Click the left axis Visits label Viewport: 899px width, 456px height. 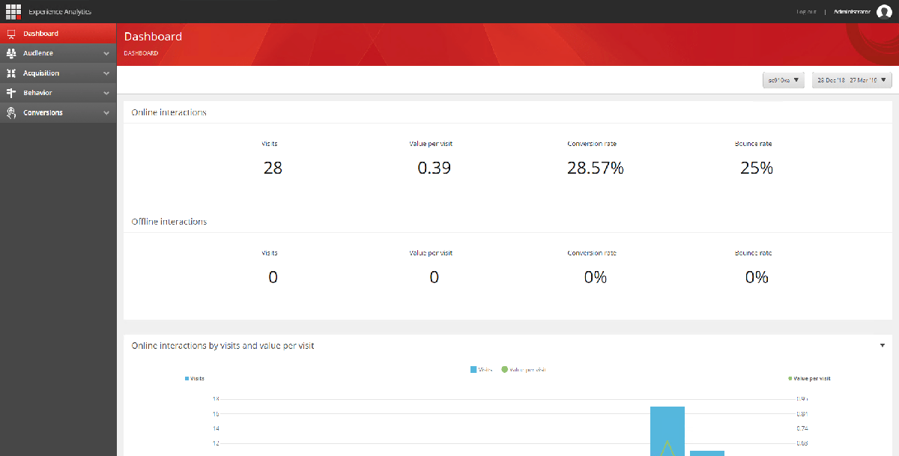(195, 379)
